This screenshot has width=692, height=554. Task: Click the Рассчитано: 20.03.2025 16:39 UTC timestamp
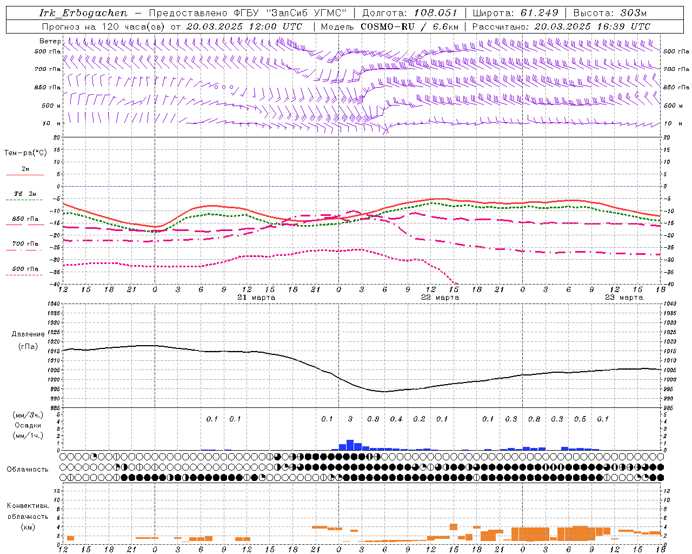[561, 27]
